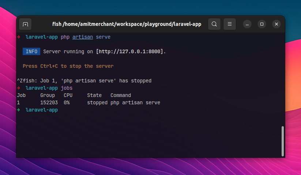The height and width of the screenshot is (175, 301).
Task: Open a new terminal tab
Action: pyautogui.click(x=25, y=24)
